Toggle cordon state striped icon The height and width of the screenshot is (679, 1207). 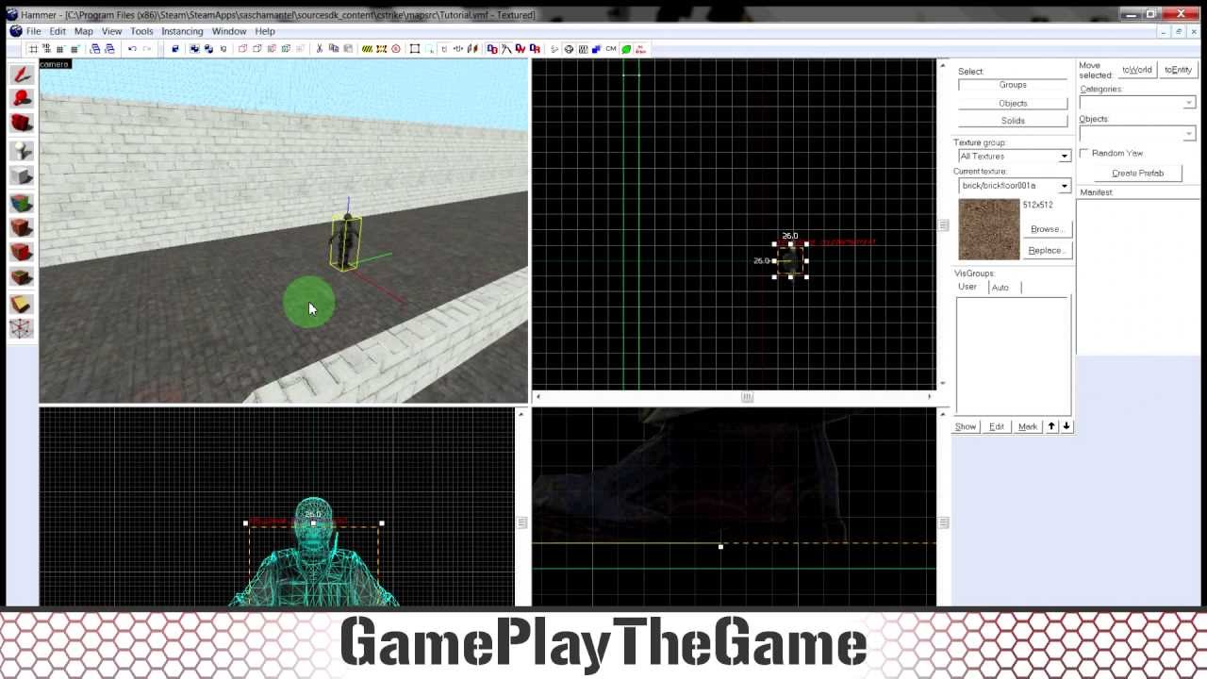[x=368, y=49]
